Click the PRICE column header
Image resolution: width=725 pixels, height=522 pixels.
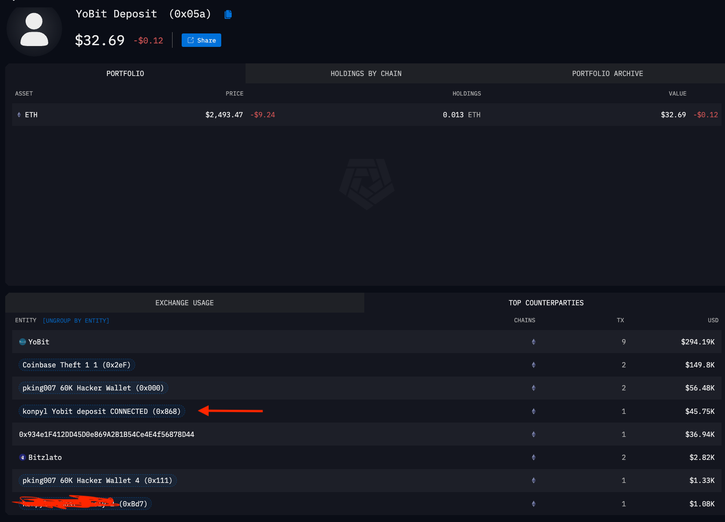click(x=234, y=93)
